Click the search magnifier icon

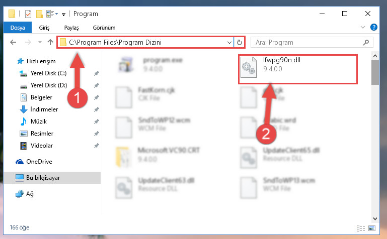click(x=366, y=42)
